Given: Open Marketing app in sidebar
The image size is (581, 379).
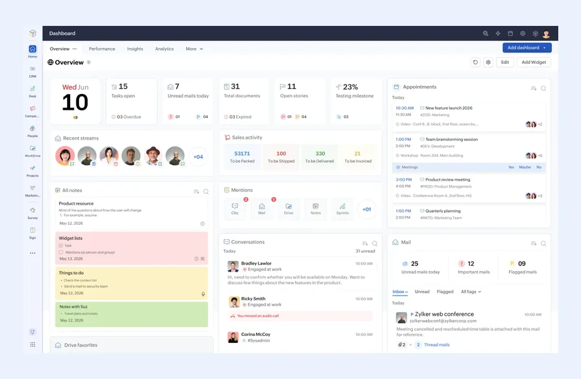Looking at the screenshot, I should pyautogui.click(x=33, y=188).
